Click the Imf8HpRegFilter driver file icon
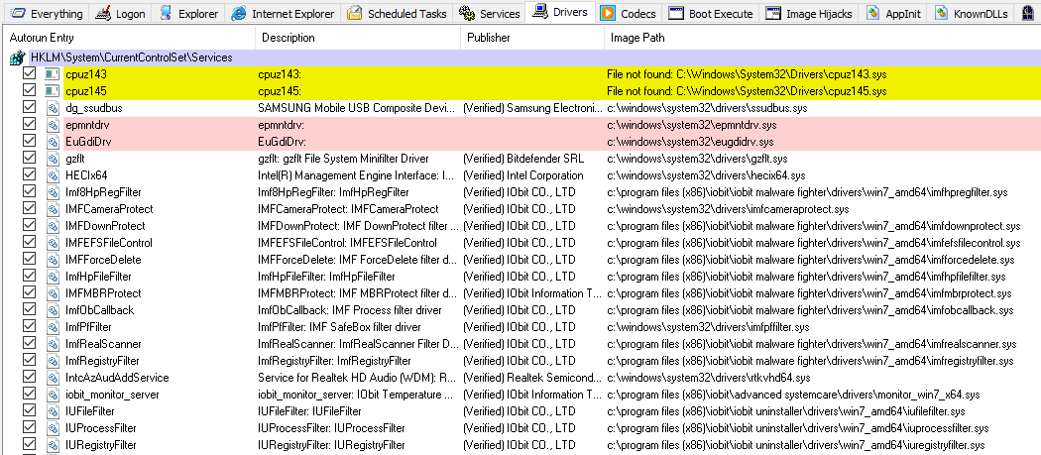 tap(53, 192)
